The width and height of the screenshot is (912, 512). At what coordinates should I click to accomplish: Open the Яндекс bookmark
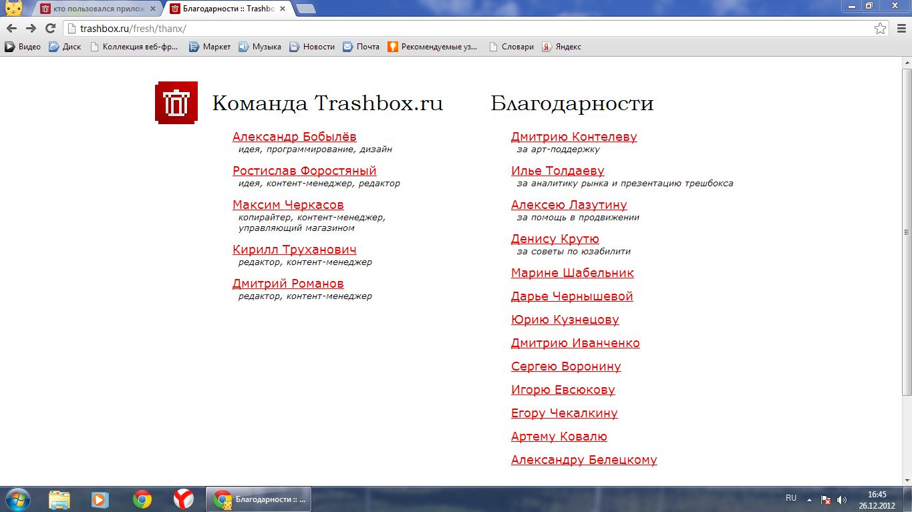561,47
